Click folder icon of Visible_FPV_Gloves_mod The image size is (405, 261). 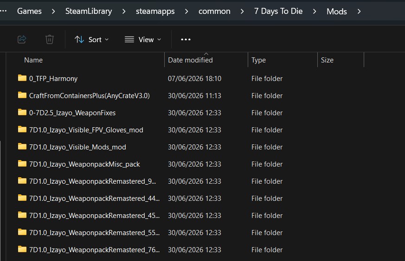pyautogui.click(x=22, y=129)
